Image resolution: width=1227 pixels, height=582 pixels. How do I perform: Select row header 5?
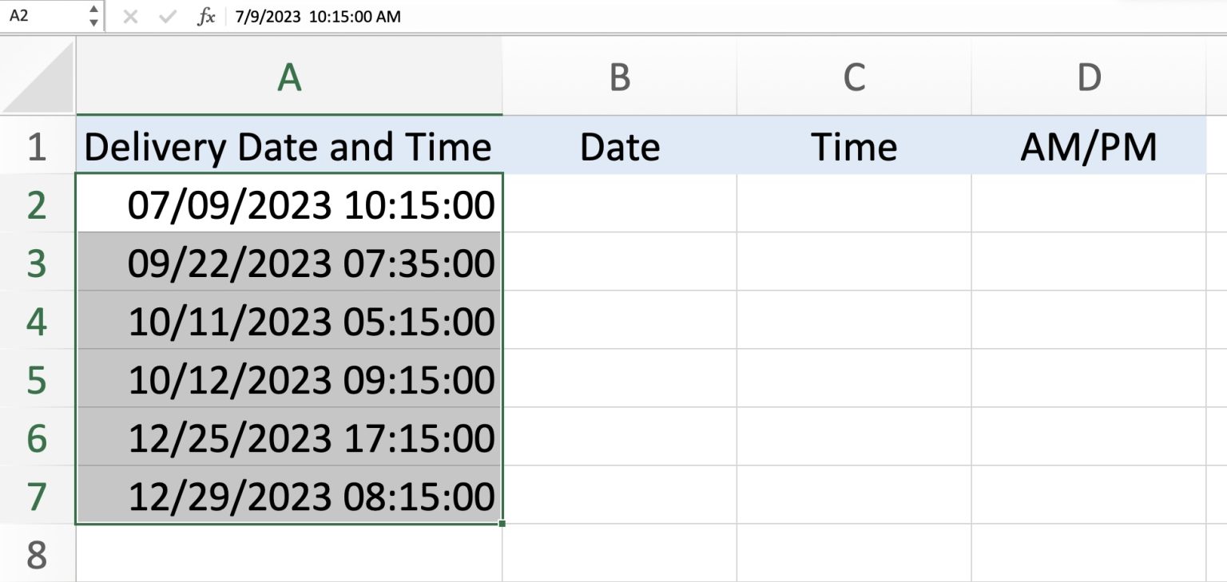tap(38, 379)
